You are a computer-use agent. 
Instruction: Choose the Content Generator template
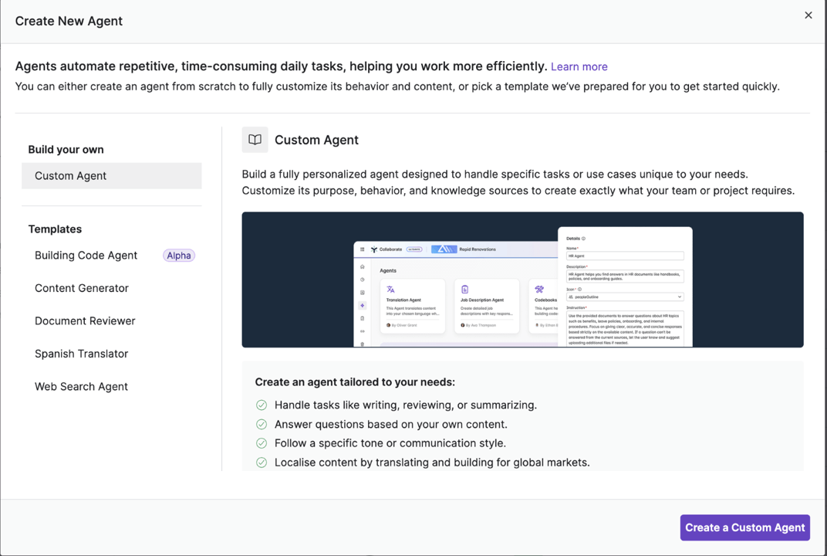[82, 288]
